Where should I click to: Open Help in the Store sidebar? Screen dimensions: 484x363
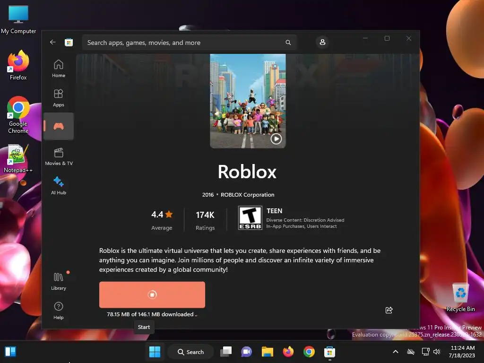59,311
